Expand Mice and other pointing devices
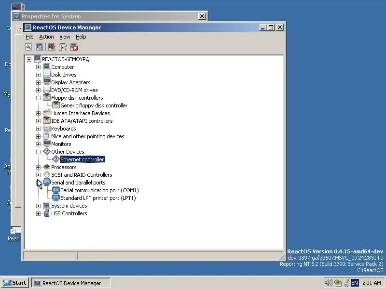This screenshot has height=289, width=386. point(38,136)
